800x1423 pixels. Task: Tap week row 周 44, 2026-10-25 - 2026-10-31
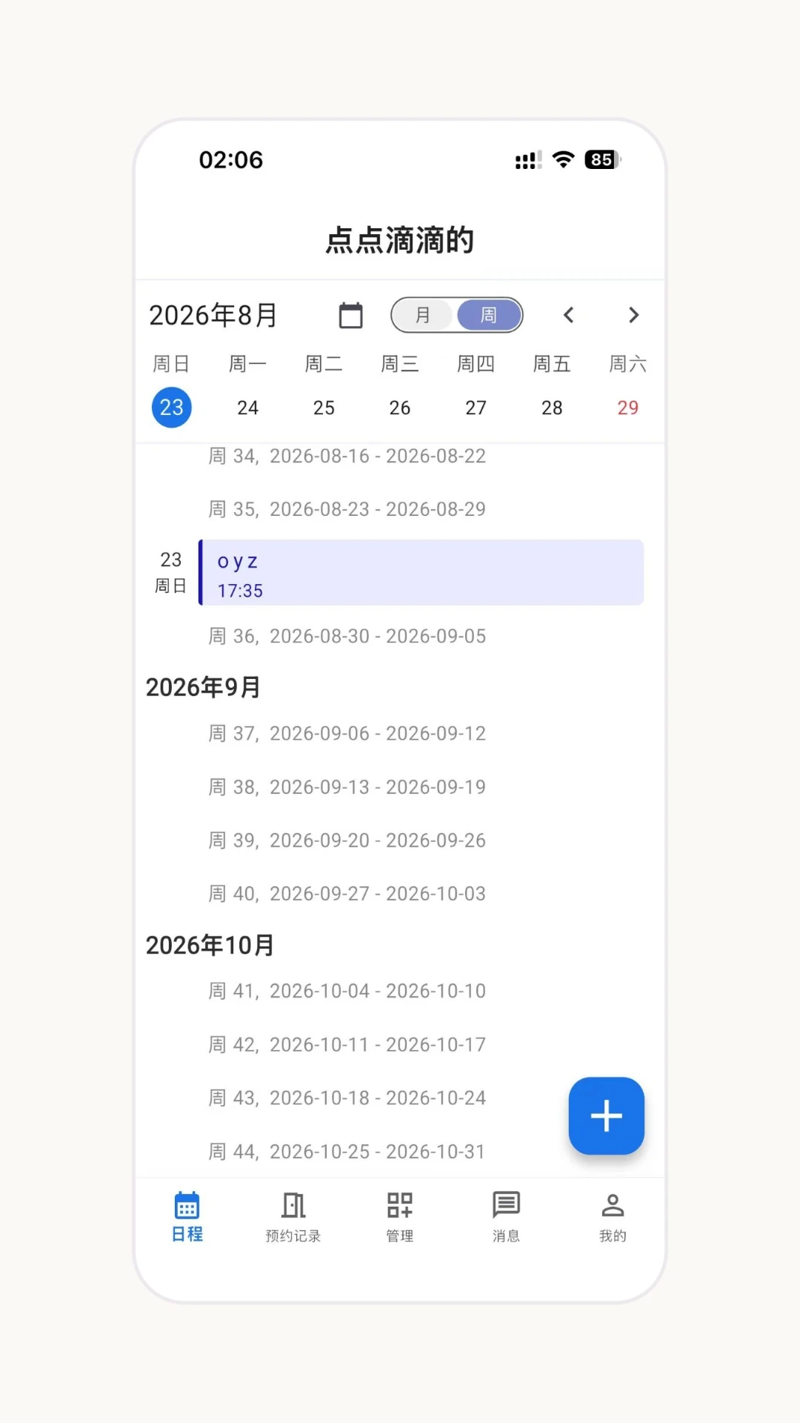click(347, 1151)
